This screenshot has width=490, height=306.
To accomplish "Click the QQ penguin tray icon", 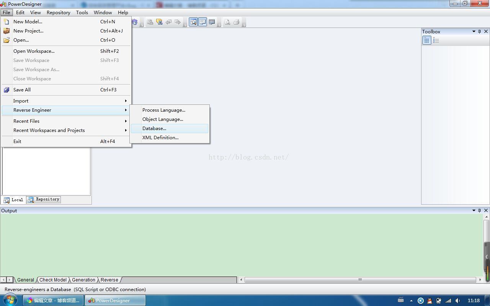I will [x=430, y=301].
